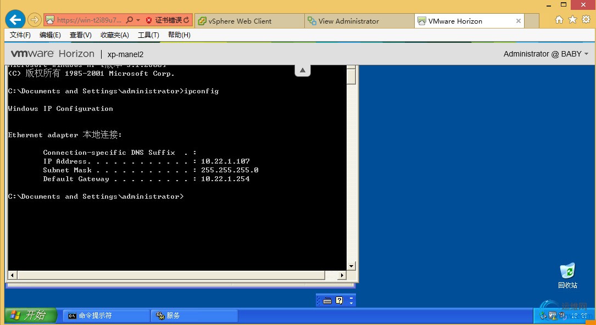
Task: Select the VMware Horizon browser tab
Action: 469,21
